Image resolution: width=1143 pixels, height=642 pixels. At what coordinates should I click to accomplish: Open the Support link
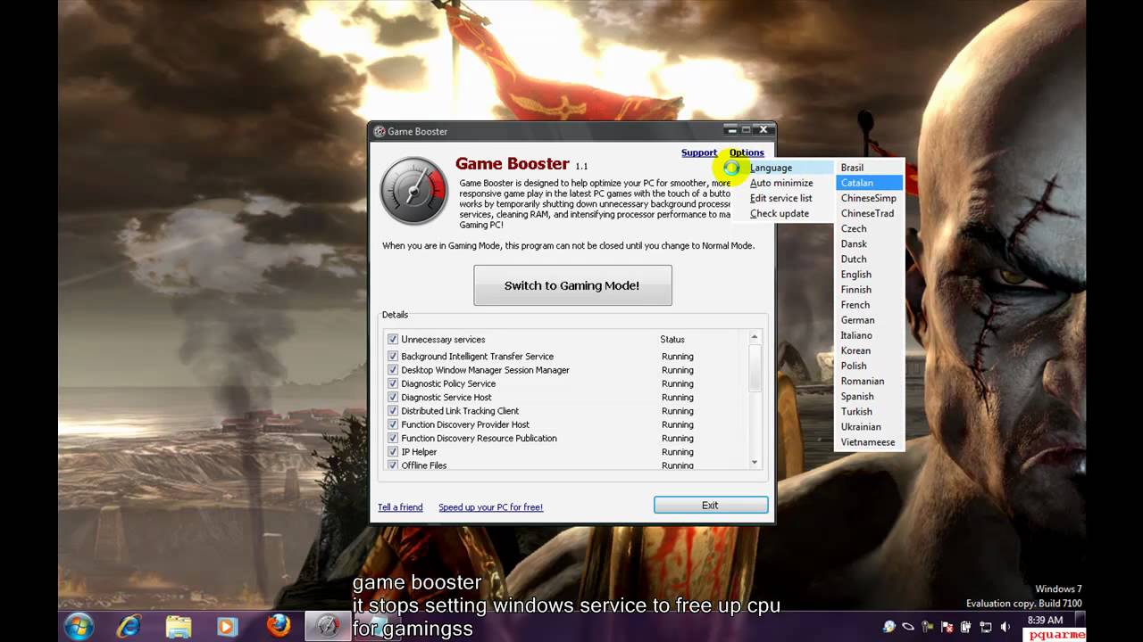coord(699,152)
